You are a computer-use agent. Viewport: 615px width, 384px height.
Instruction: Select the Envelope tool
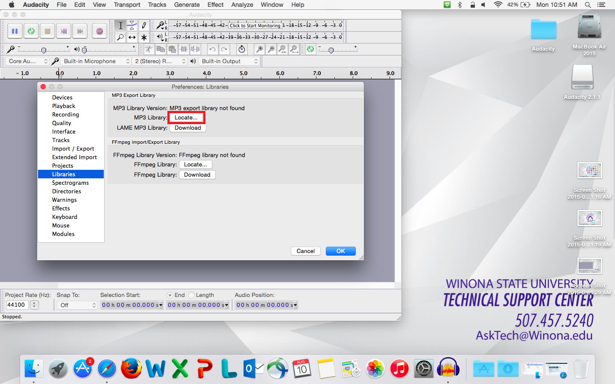click(132, 25)
